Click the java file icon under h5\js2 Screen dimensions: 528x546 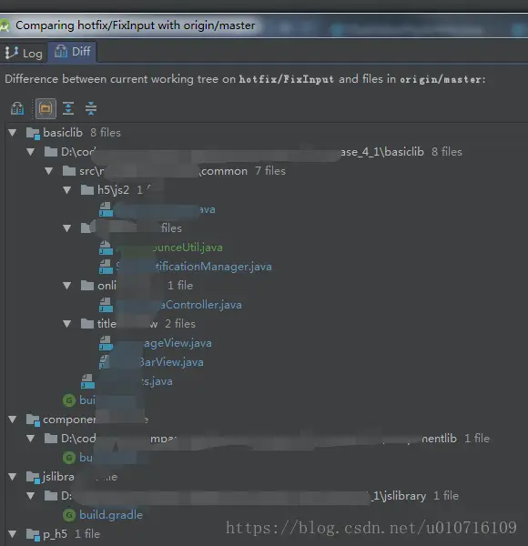tap(106, 209)
